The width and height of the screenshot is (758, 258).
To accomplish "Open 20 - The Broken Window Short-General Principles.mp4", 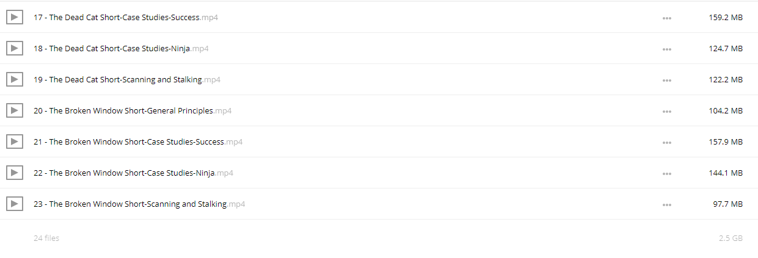I will [133, 111].
